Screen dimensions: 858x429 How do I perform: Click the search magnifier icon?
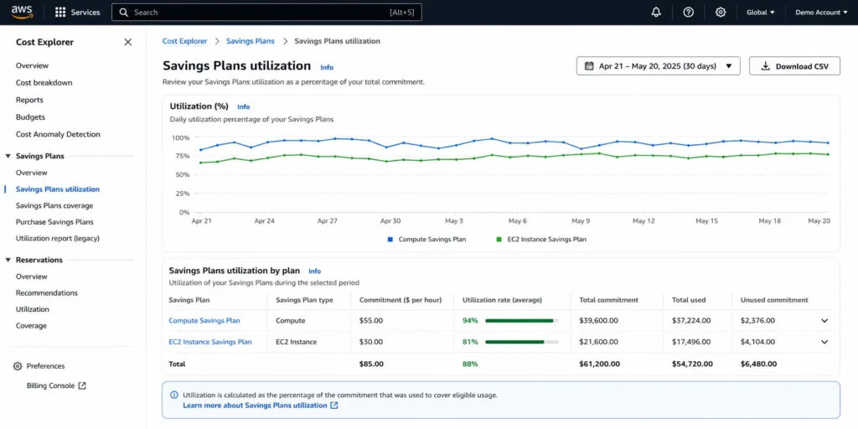(x=124, y=12)
